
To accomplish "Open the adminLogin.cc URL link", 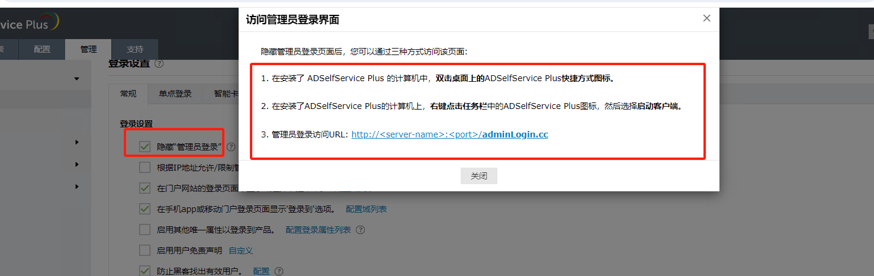I will coord(450,134).
